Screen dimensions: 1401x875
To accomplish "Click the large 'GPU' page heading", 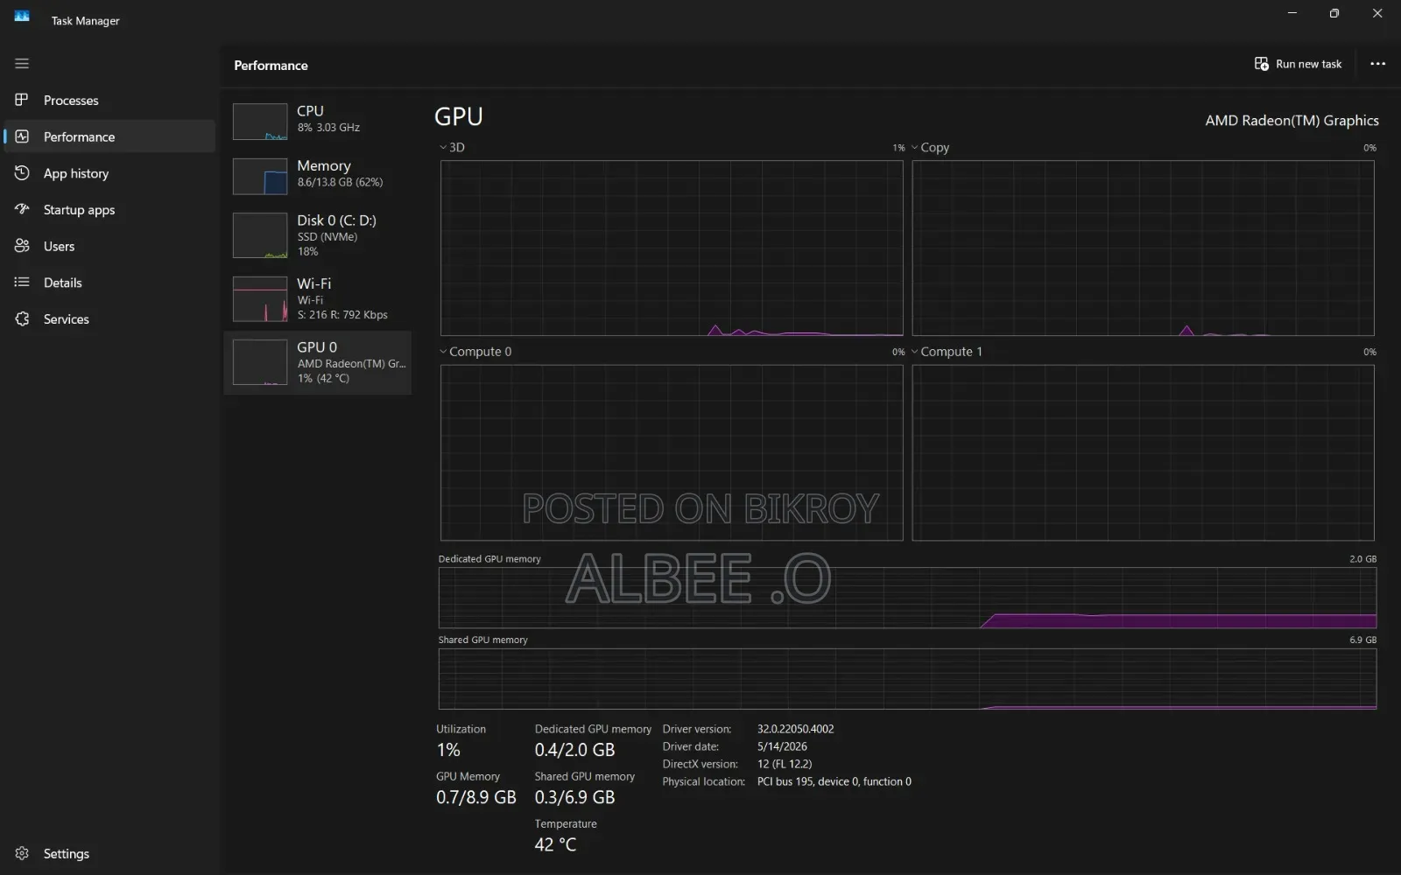I will tap(459, 116).
